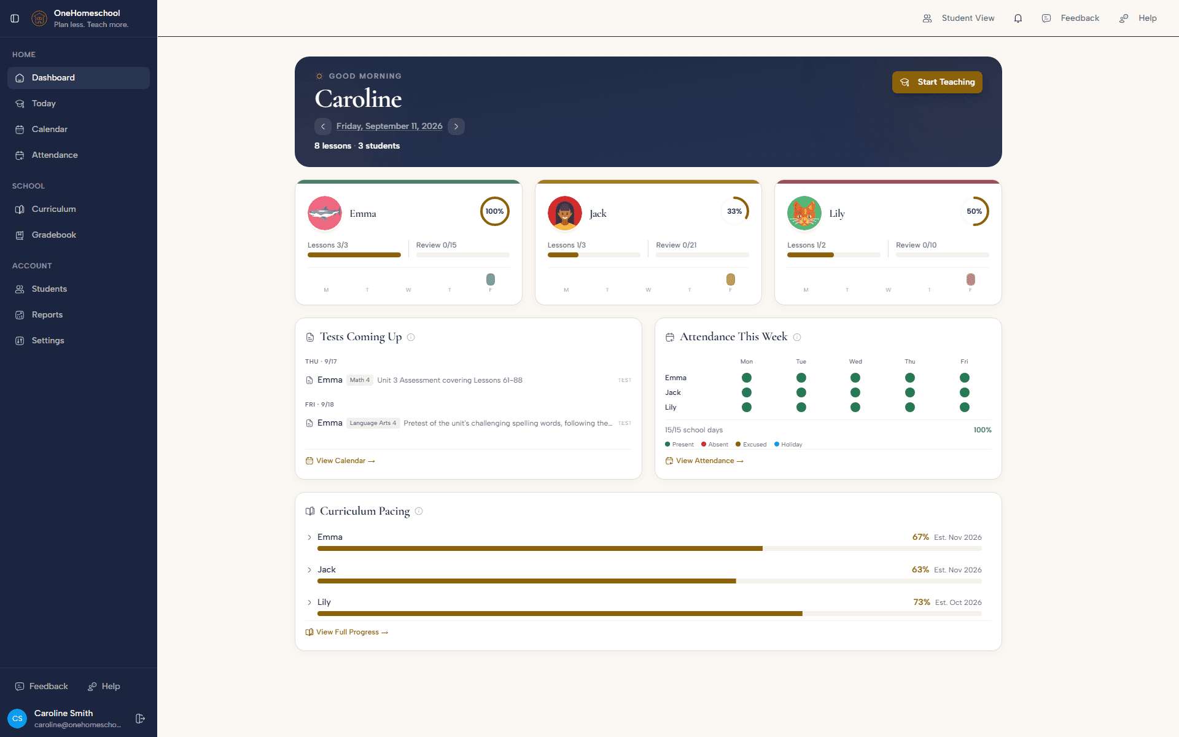The width and height of the screenshot is (1179, 737).
Task: Click info icon next to Curriculum Pacing
Action: pos(419,511)
